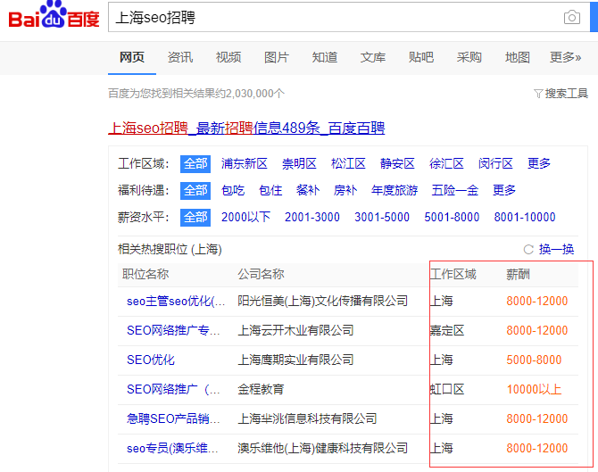The height and width of the screenshot is (472, 598).
Task: Filter salary by 5001-8000
Action: (452, 217)
